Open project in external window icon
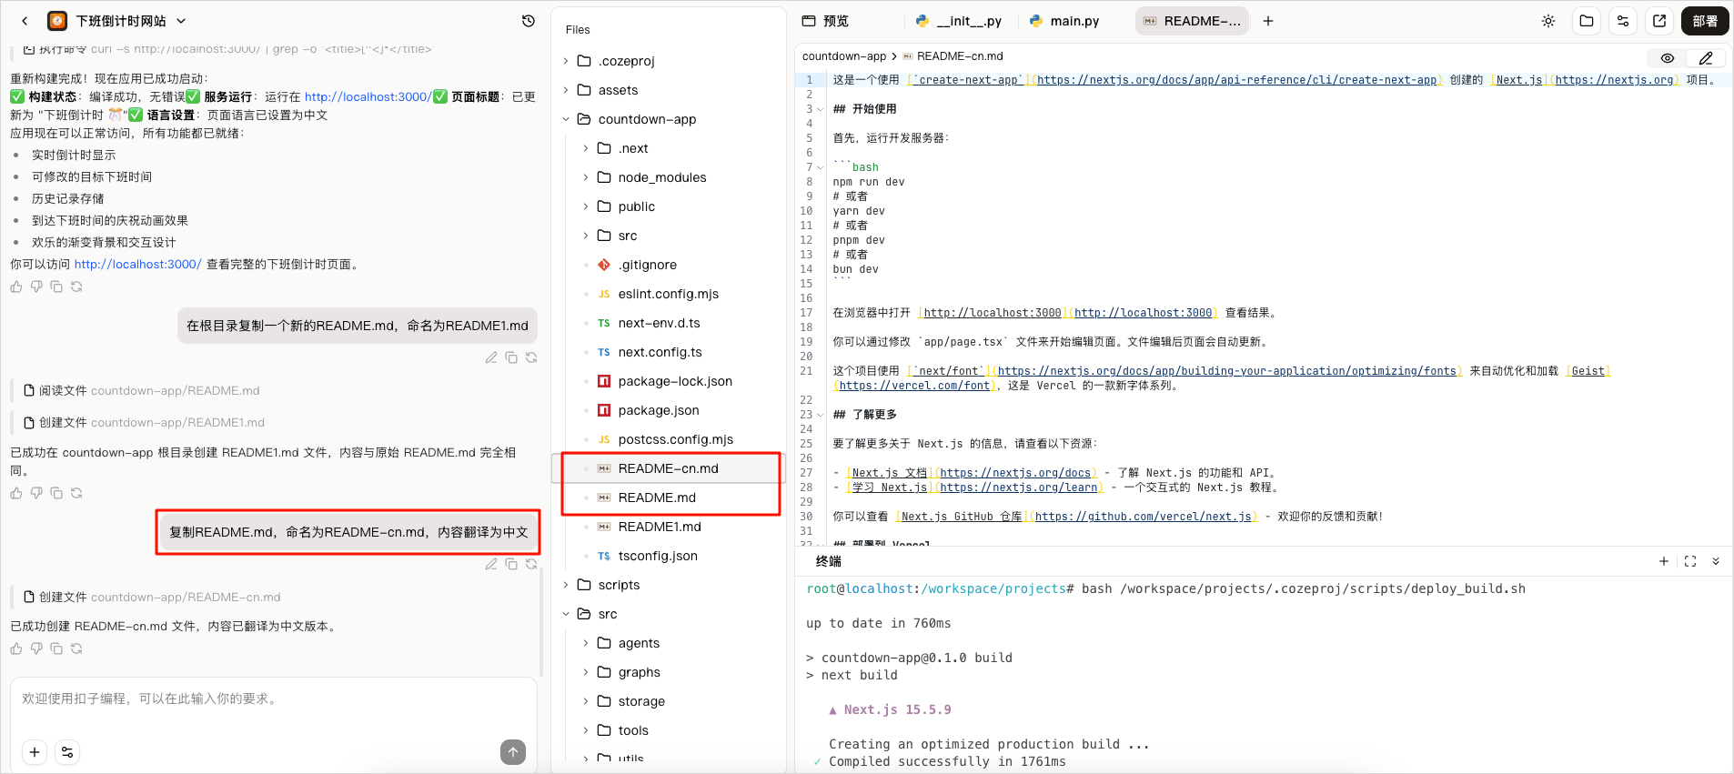 coord(1659,21)
